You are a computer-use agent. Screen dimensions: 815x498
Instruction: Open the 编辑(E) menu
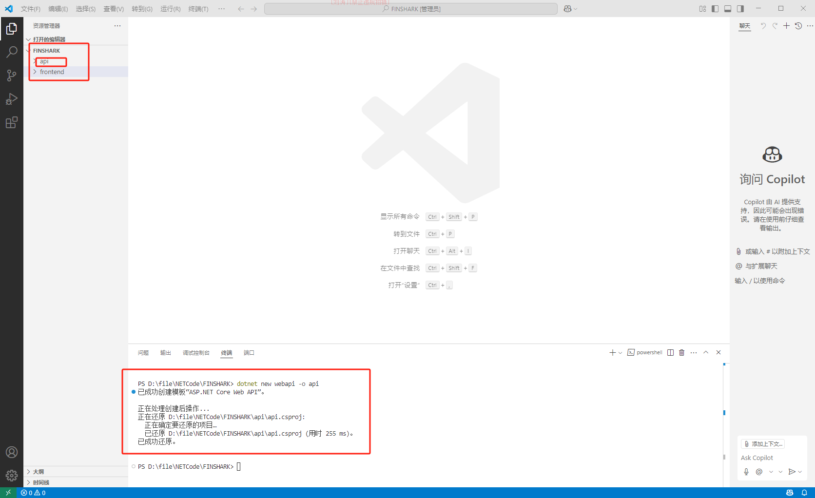tap(58, 9)
